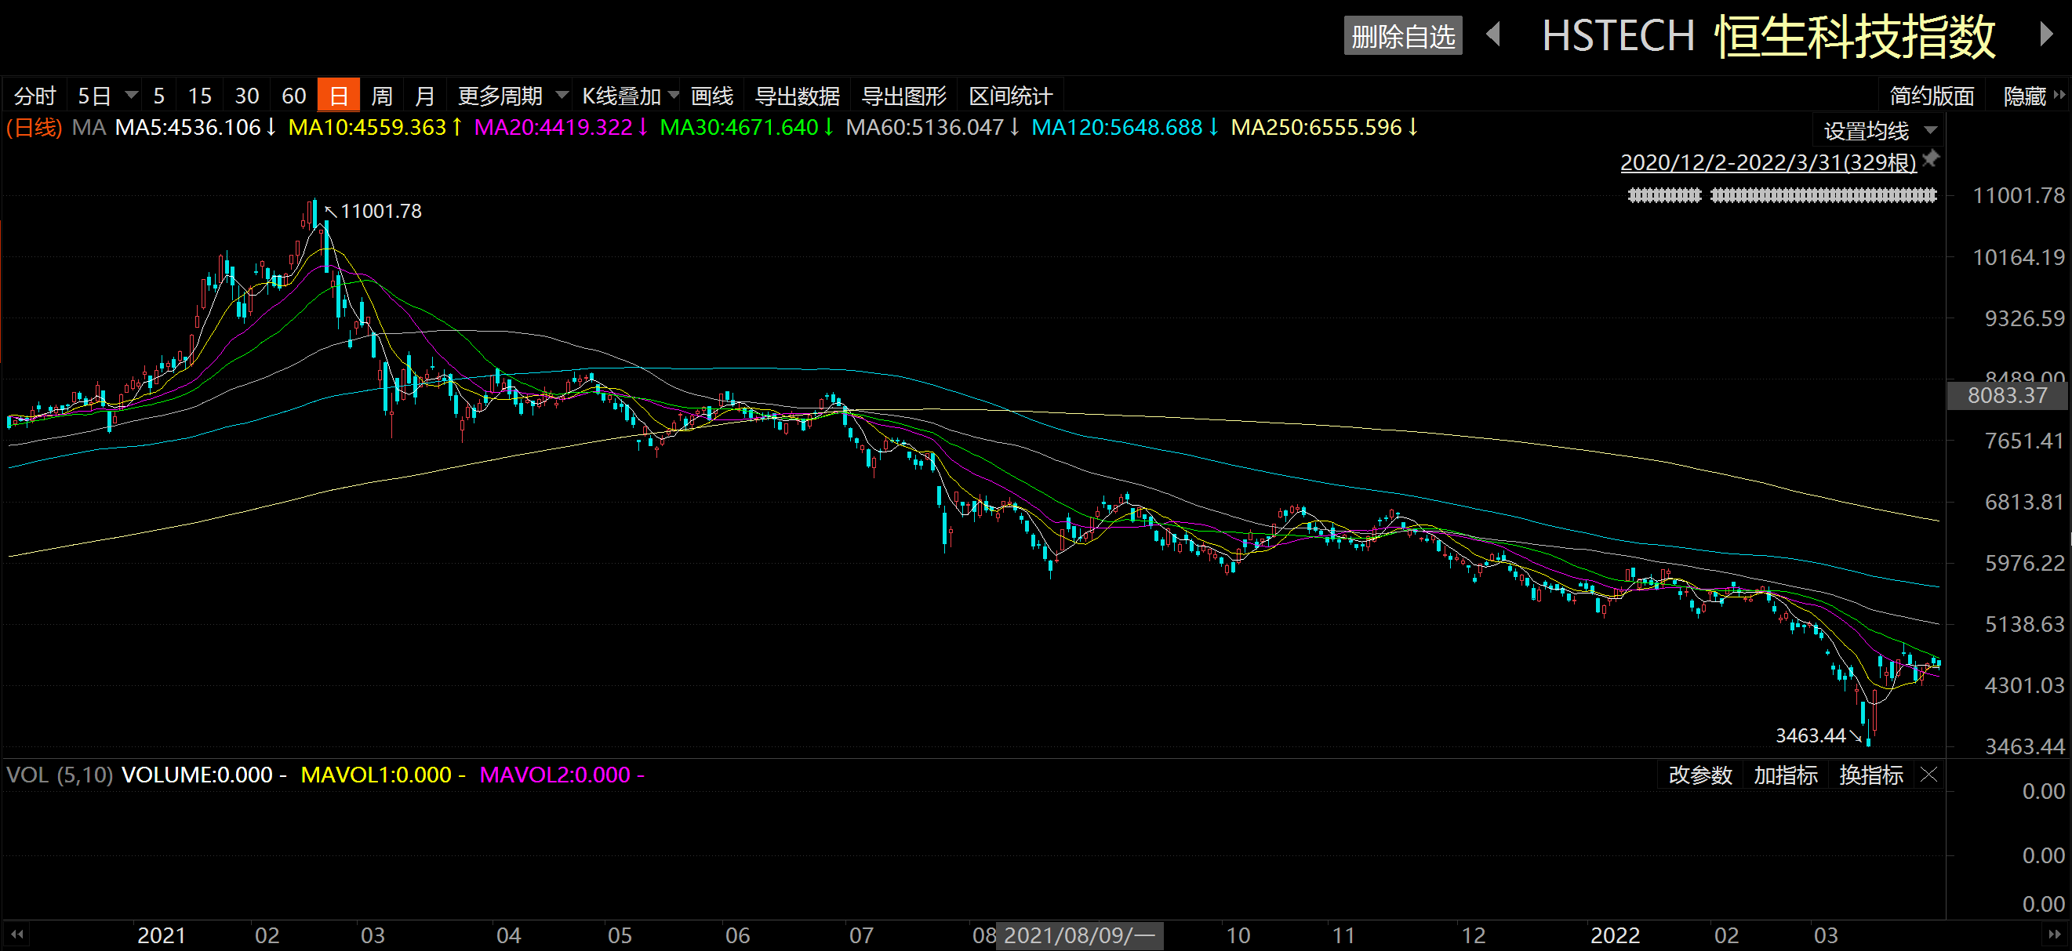
Task: Click the previous stock left arrow
Action: [1494, 34]
